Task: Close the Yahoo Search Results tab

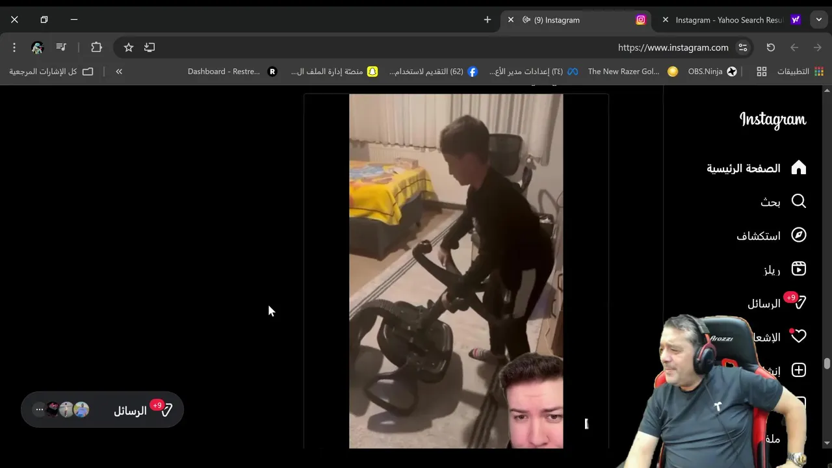Action: click(666, 20)
